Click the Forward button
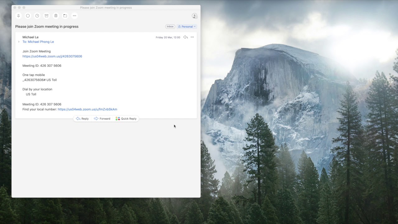The width and height of the screenshot is (398, 224). click(x=102, y=119)
